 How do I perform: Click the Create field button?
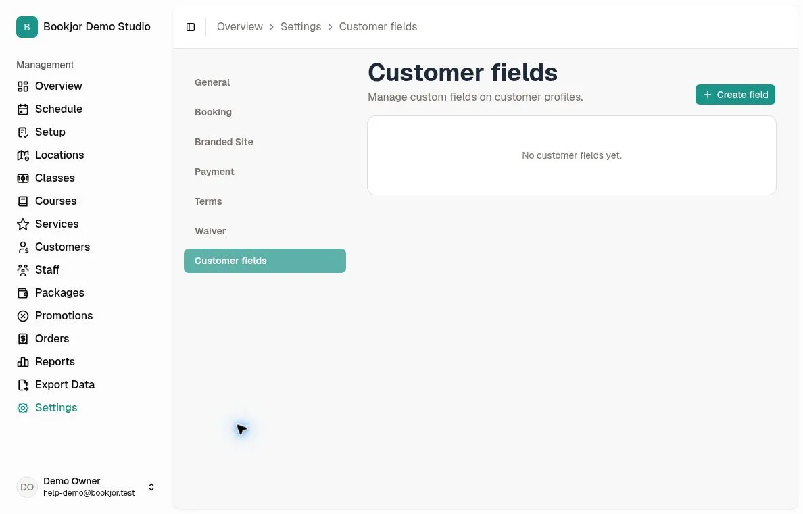pyautogui.click(x=735, y=95)
